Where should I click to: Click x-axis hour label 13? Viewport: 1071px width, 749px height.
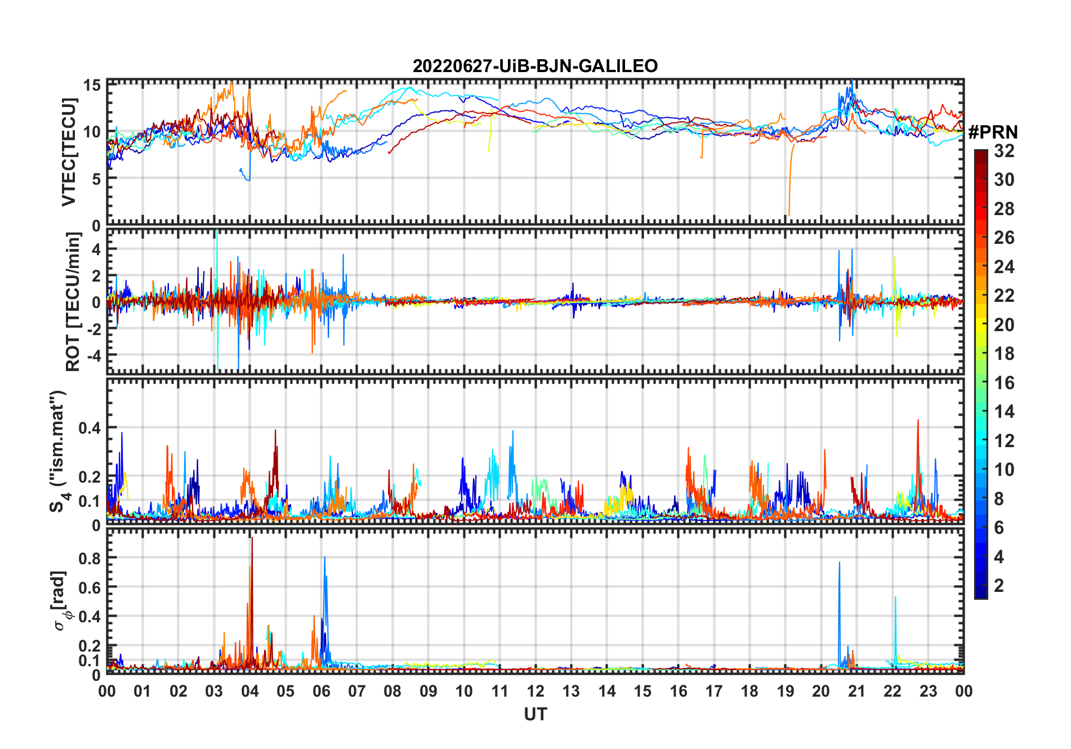(571, 691)
